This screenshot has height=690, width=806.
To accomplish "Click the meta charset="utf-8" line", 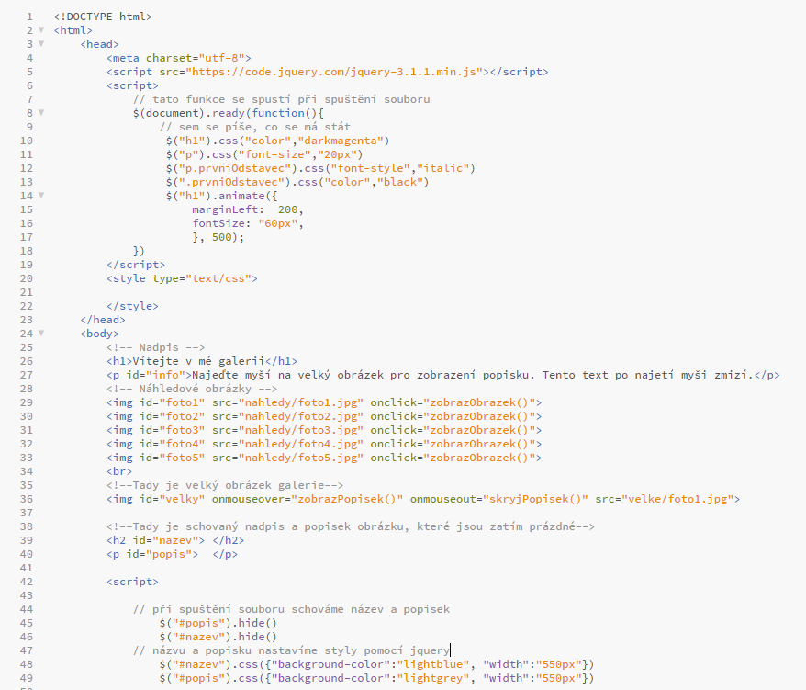I will (179, 58).
